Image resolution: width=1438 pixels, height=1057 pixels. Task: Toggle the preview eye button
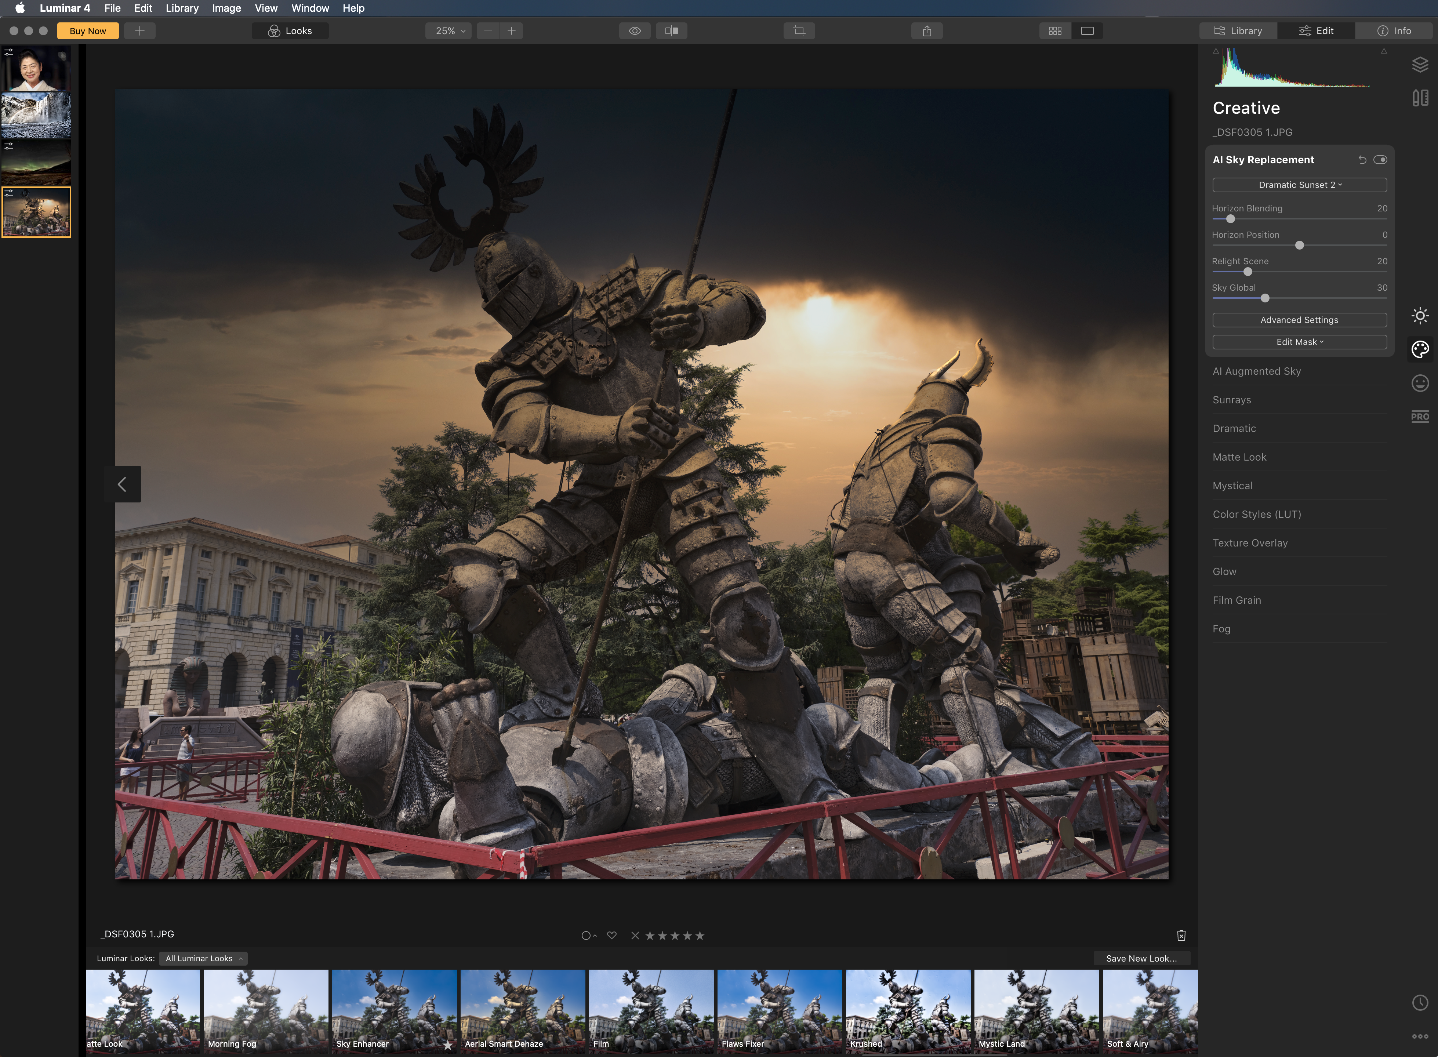point(635,31)
